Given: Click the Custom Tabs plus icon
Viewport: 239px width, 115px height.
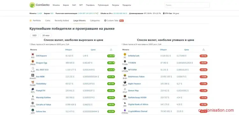Looking at the screenshot, I should [105, 20].
